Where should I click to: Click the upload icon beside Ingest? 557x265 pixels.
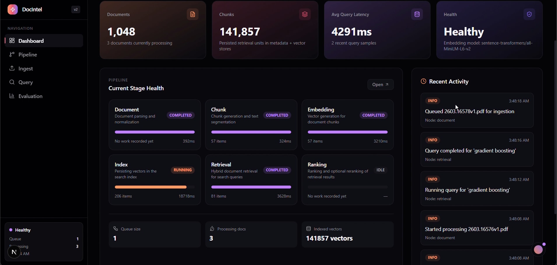(x=12, y=68)
